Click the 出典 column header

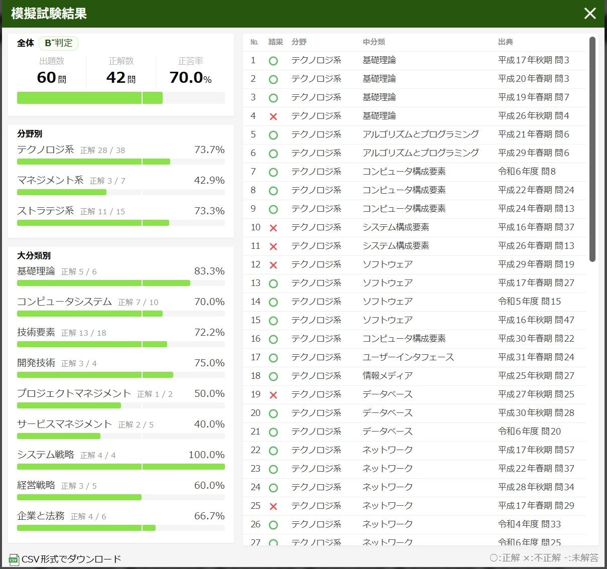pos(506,42)
